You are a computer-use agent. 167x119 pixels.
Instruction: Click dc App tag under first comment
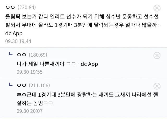pyautogui.click(x=14, y=34)
